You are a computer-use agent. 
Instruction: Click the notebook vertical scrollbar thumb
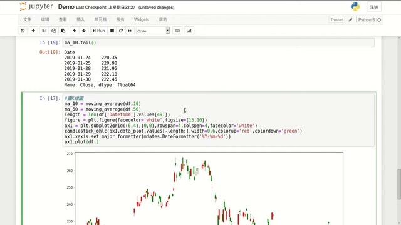pyautogui.click(x=399, y=184)
